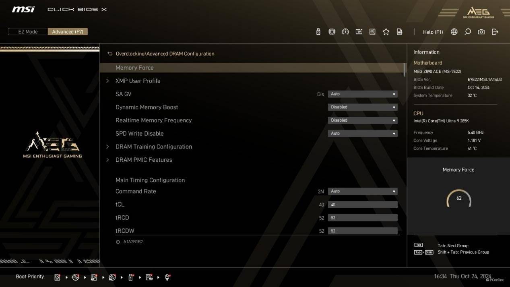The width and height of the screenshot is (510, 287).
Task: Click the Help (F1) button
Action: pos(433,32)
